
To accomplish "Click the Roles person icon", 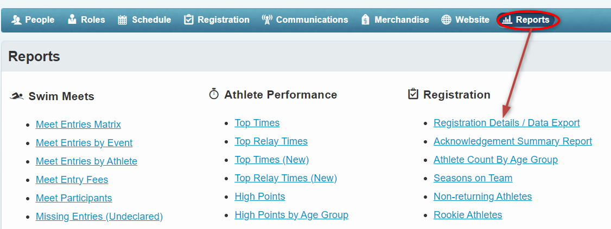I will coord(72,20).
